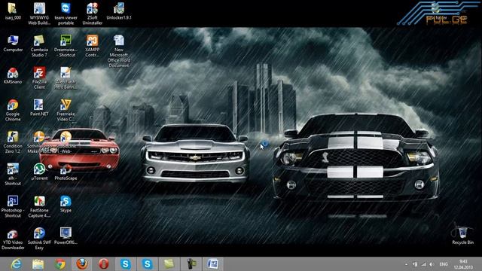Viewport: 482px width, 271px height.
Task: Open the taskbar clock and date
Action: point(464,264)
